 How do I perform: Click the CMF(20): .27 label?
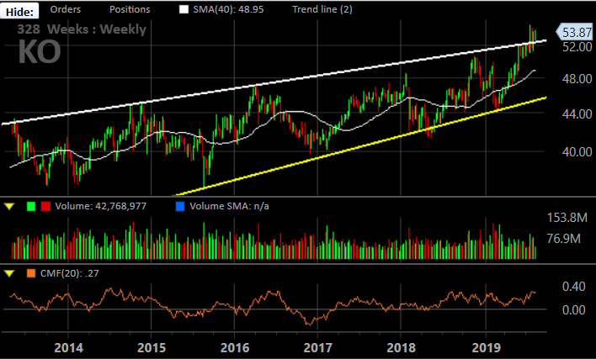pyautogui.click(x=70, y=273)
